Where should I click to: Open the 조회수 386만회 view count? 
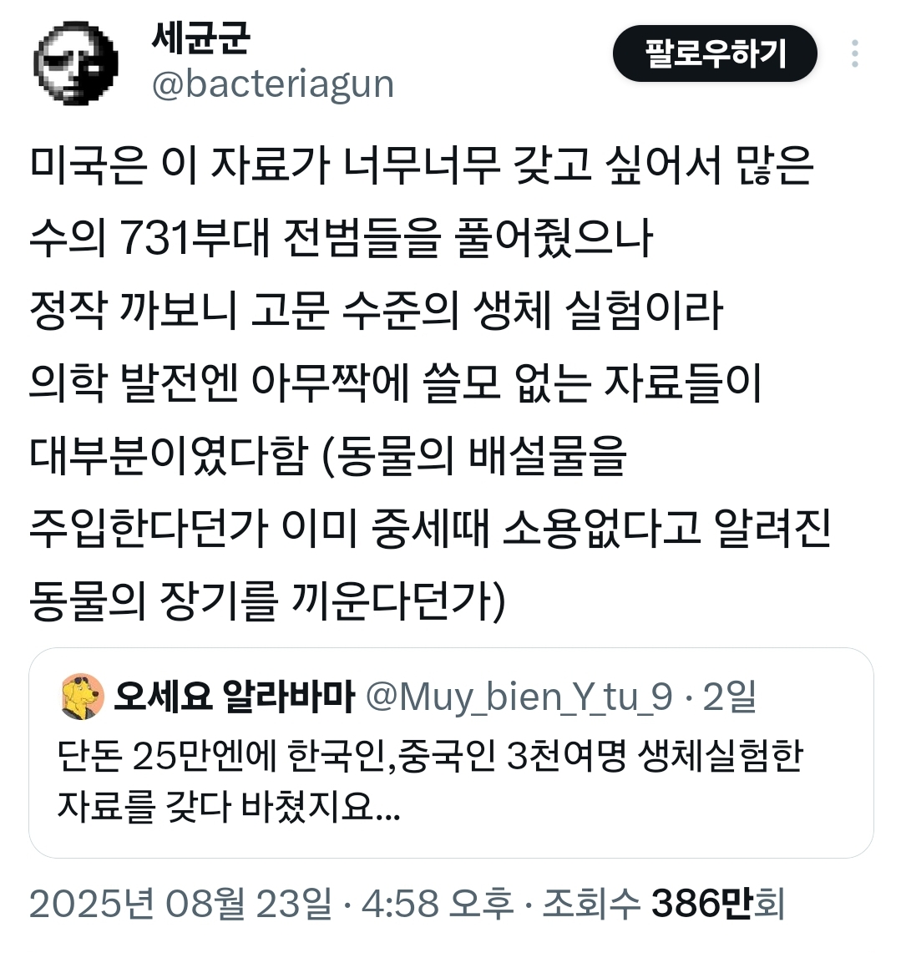point(664,904)
